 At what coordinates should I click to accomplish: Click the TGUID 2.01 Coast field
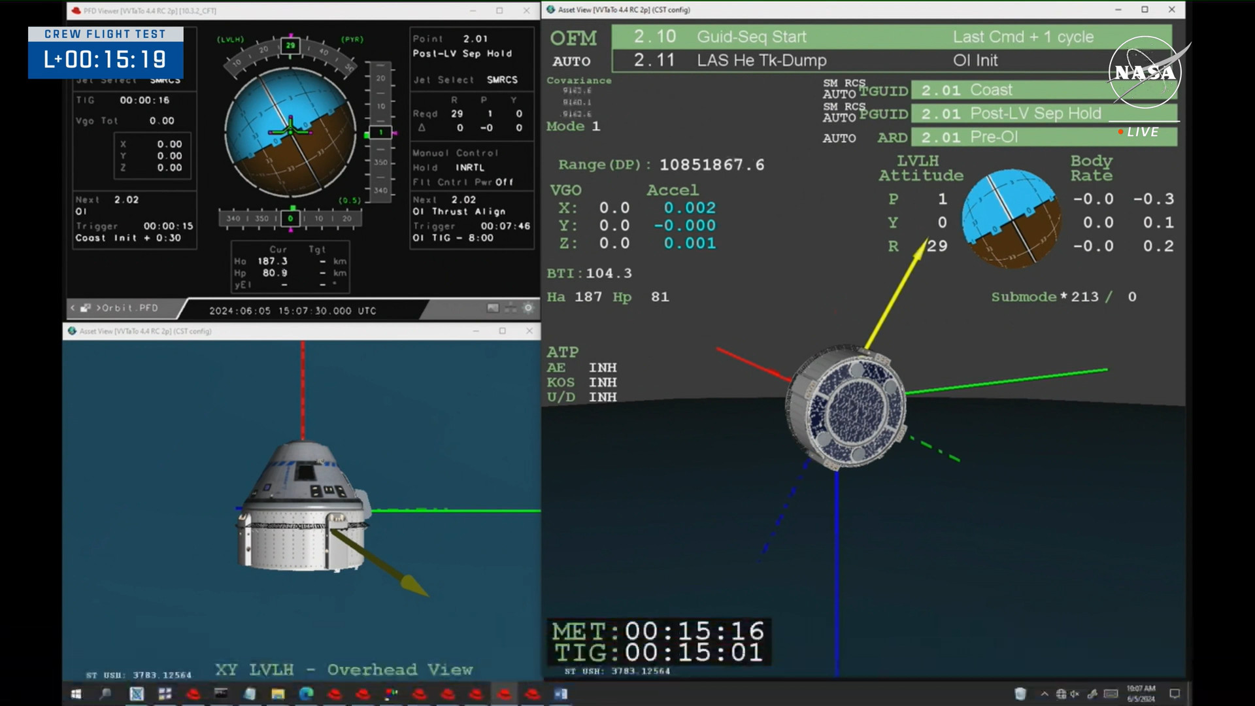(1044, 90)
